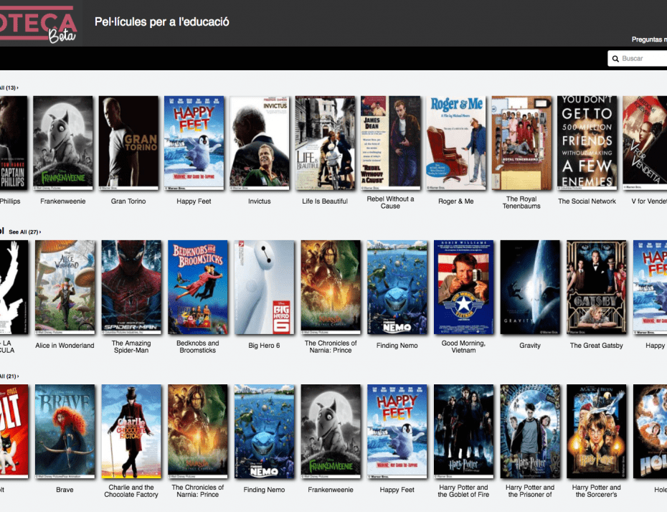The height and width of the screenshot is (512, 667).
Task: Open the V for Vendetta poster
Action: [x=645, y=143]
